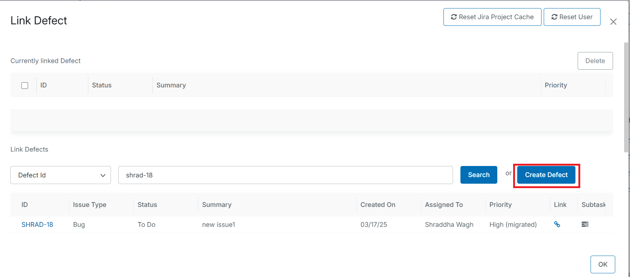The image size is (630, 277).
Task: Click the defect search text field
Action: coord(285,175)
